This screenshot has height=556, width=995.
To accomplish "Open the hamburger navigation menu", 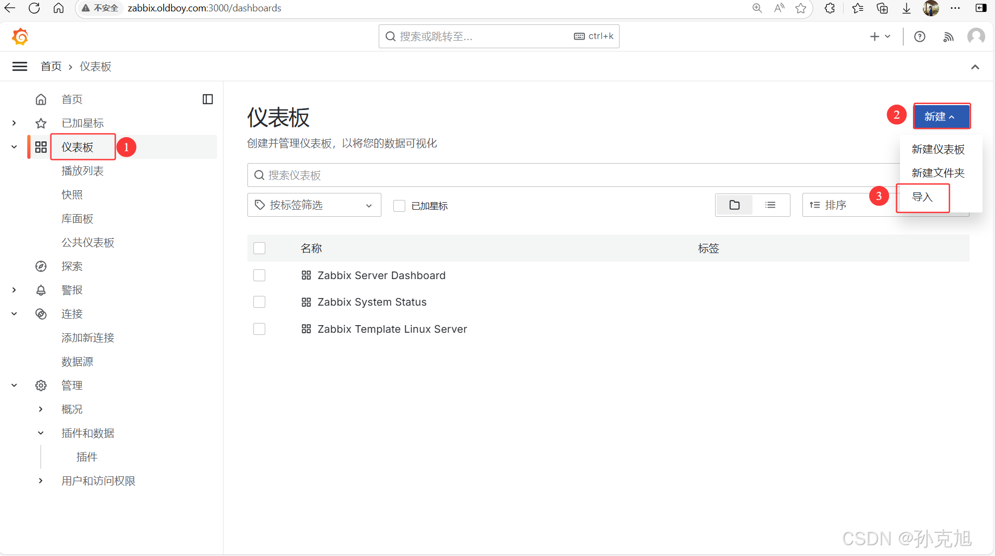I will 20,67.
